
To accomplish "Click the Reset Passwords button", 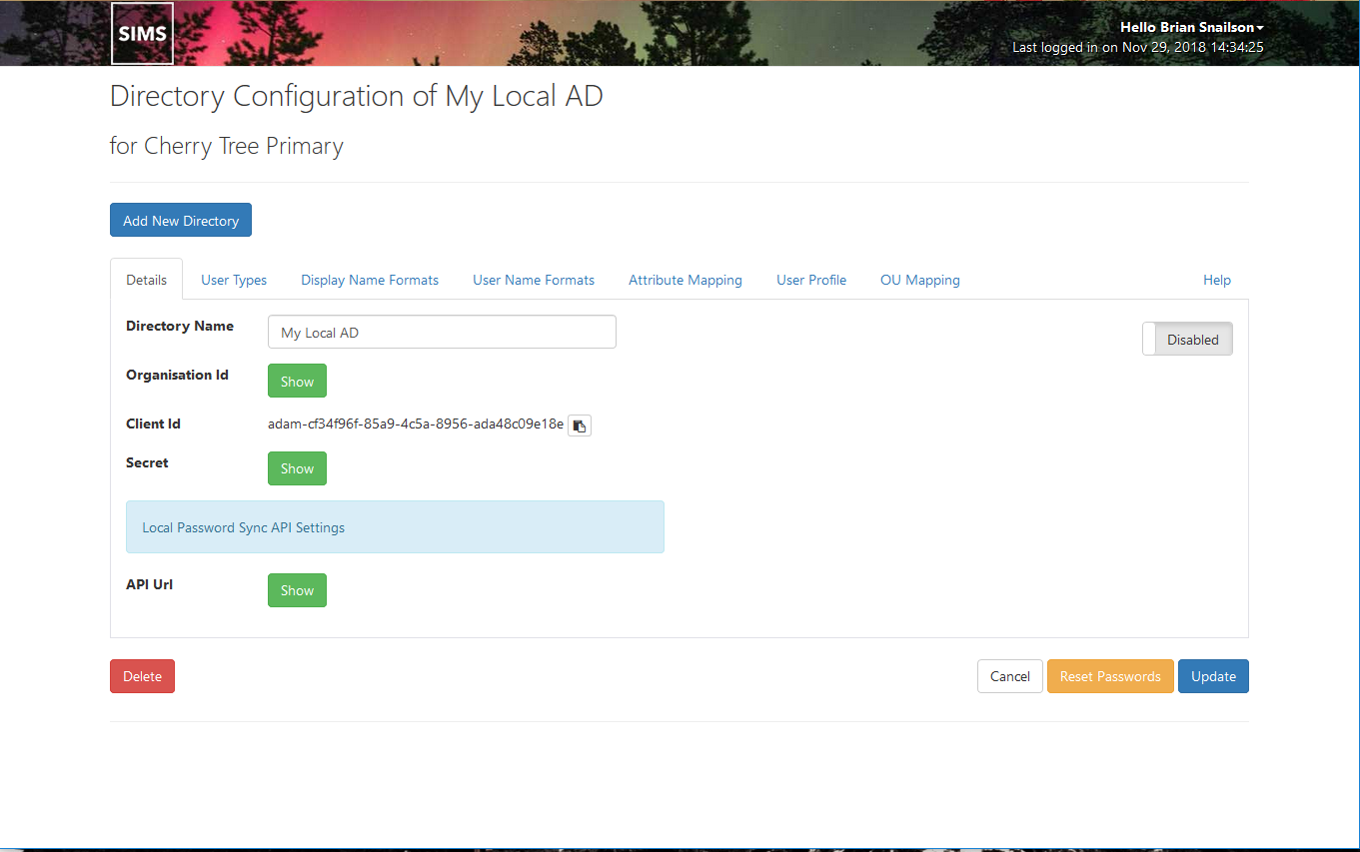I will tap(1110, 676).
